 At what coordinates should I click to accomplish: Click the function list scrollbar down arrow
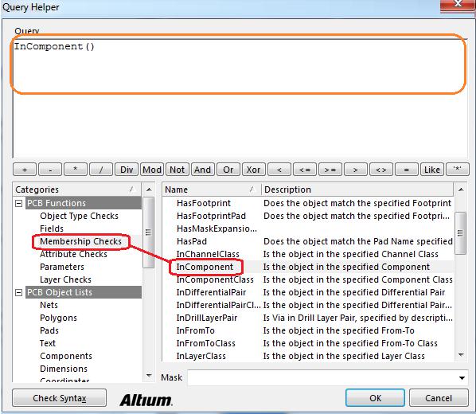coord(461,355)
